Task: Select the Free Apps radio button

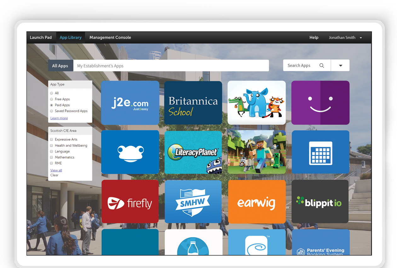Action: (x=52, y=99)
